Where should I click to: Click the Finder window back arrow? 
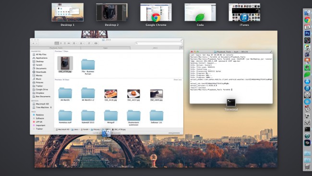pyautogui.click(x=34, y=43)
